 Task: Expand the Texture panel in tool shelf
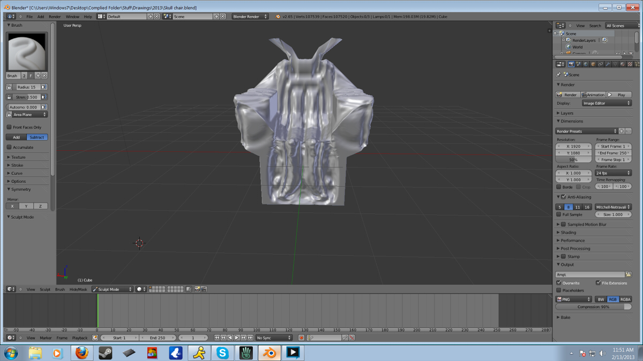pyautogui.click(x=18, y=157)
